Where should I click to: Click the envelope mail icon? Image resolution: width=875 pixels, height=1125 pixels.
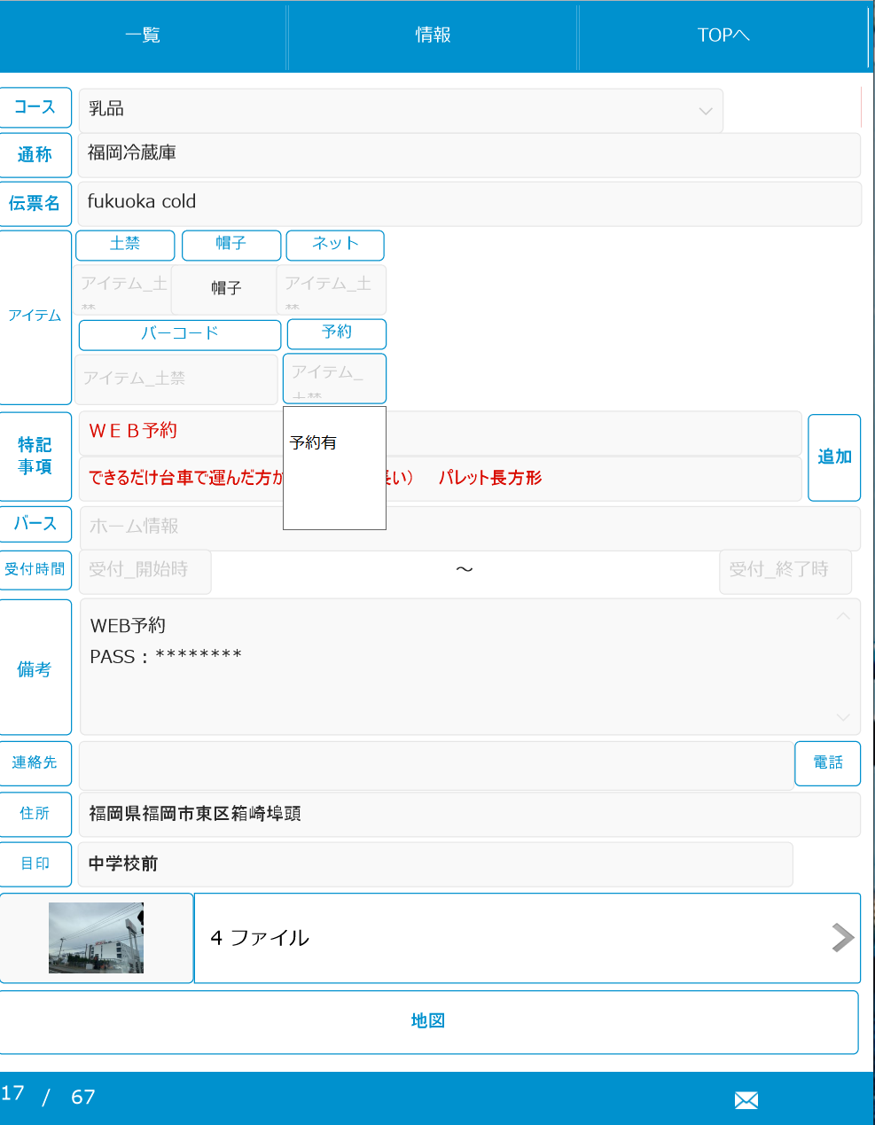[x=746, y=1100]
